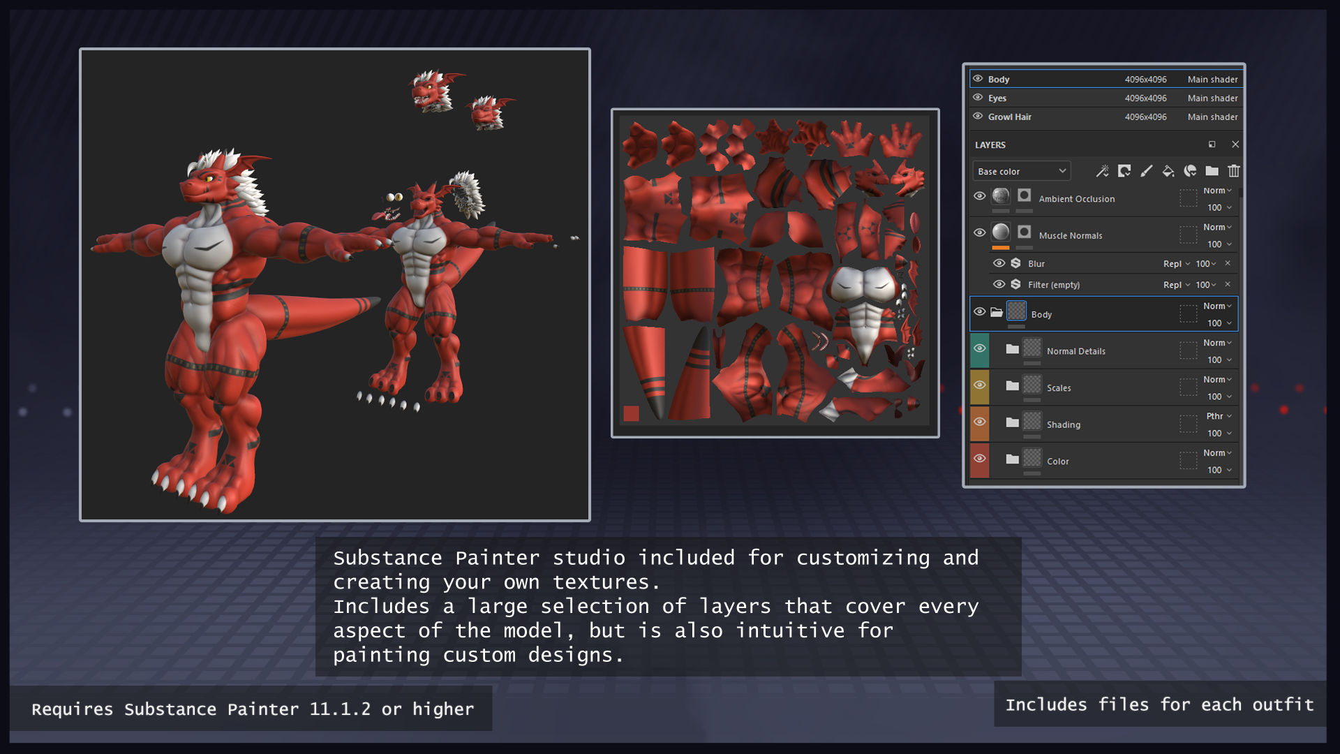Click the add mask icon in Layers toolbar
The width and height of the screenshot is (1340, 754).
(1124, 171)
